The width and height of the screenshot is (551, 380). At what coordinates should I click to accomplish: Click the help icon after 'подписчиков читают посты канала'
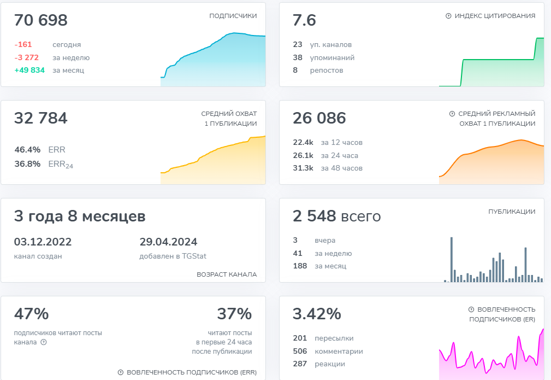44,342
